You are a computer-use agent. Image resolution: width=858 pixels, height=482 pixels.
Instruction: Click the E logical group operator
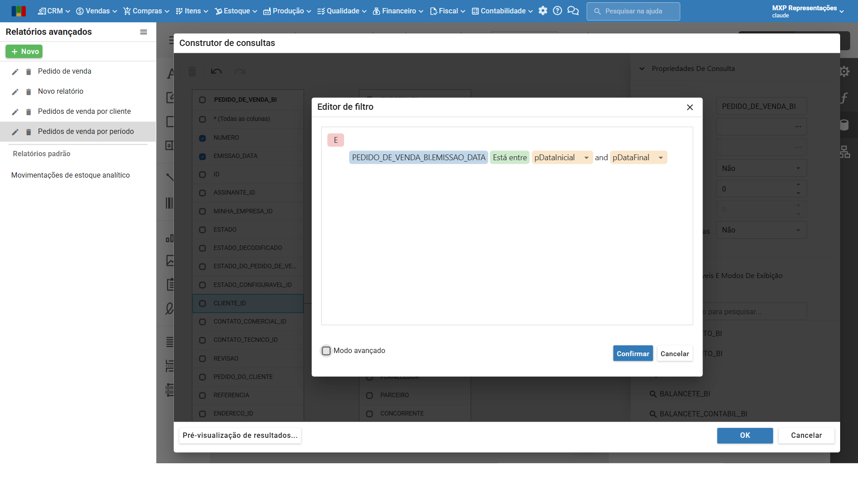coord(336,140)
